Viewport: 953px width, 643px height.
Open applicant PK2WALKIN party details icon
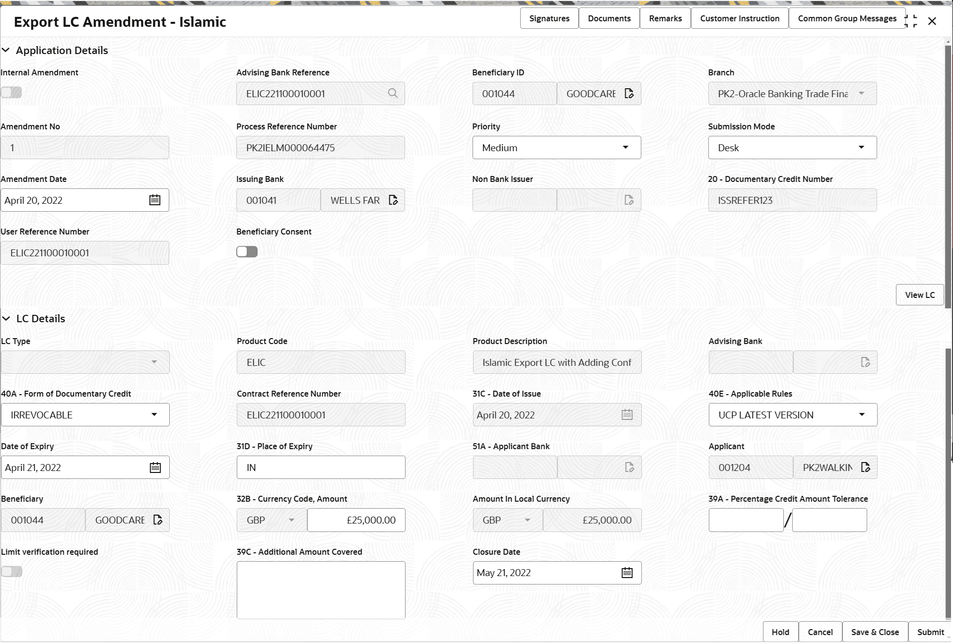click(x=866, y=467)
